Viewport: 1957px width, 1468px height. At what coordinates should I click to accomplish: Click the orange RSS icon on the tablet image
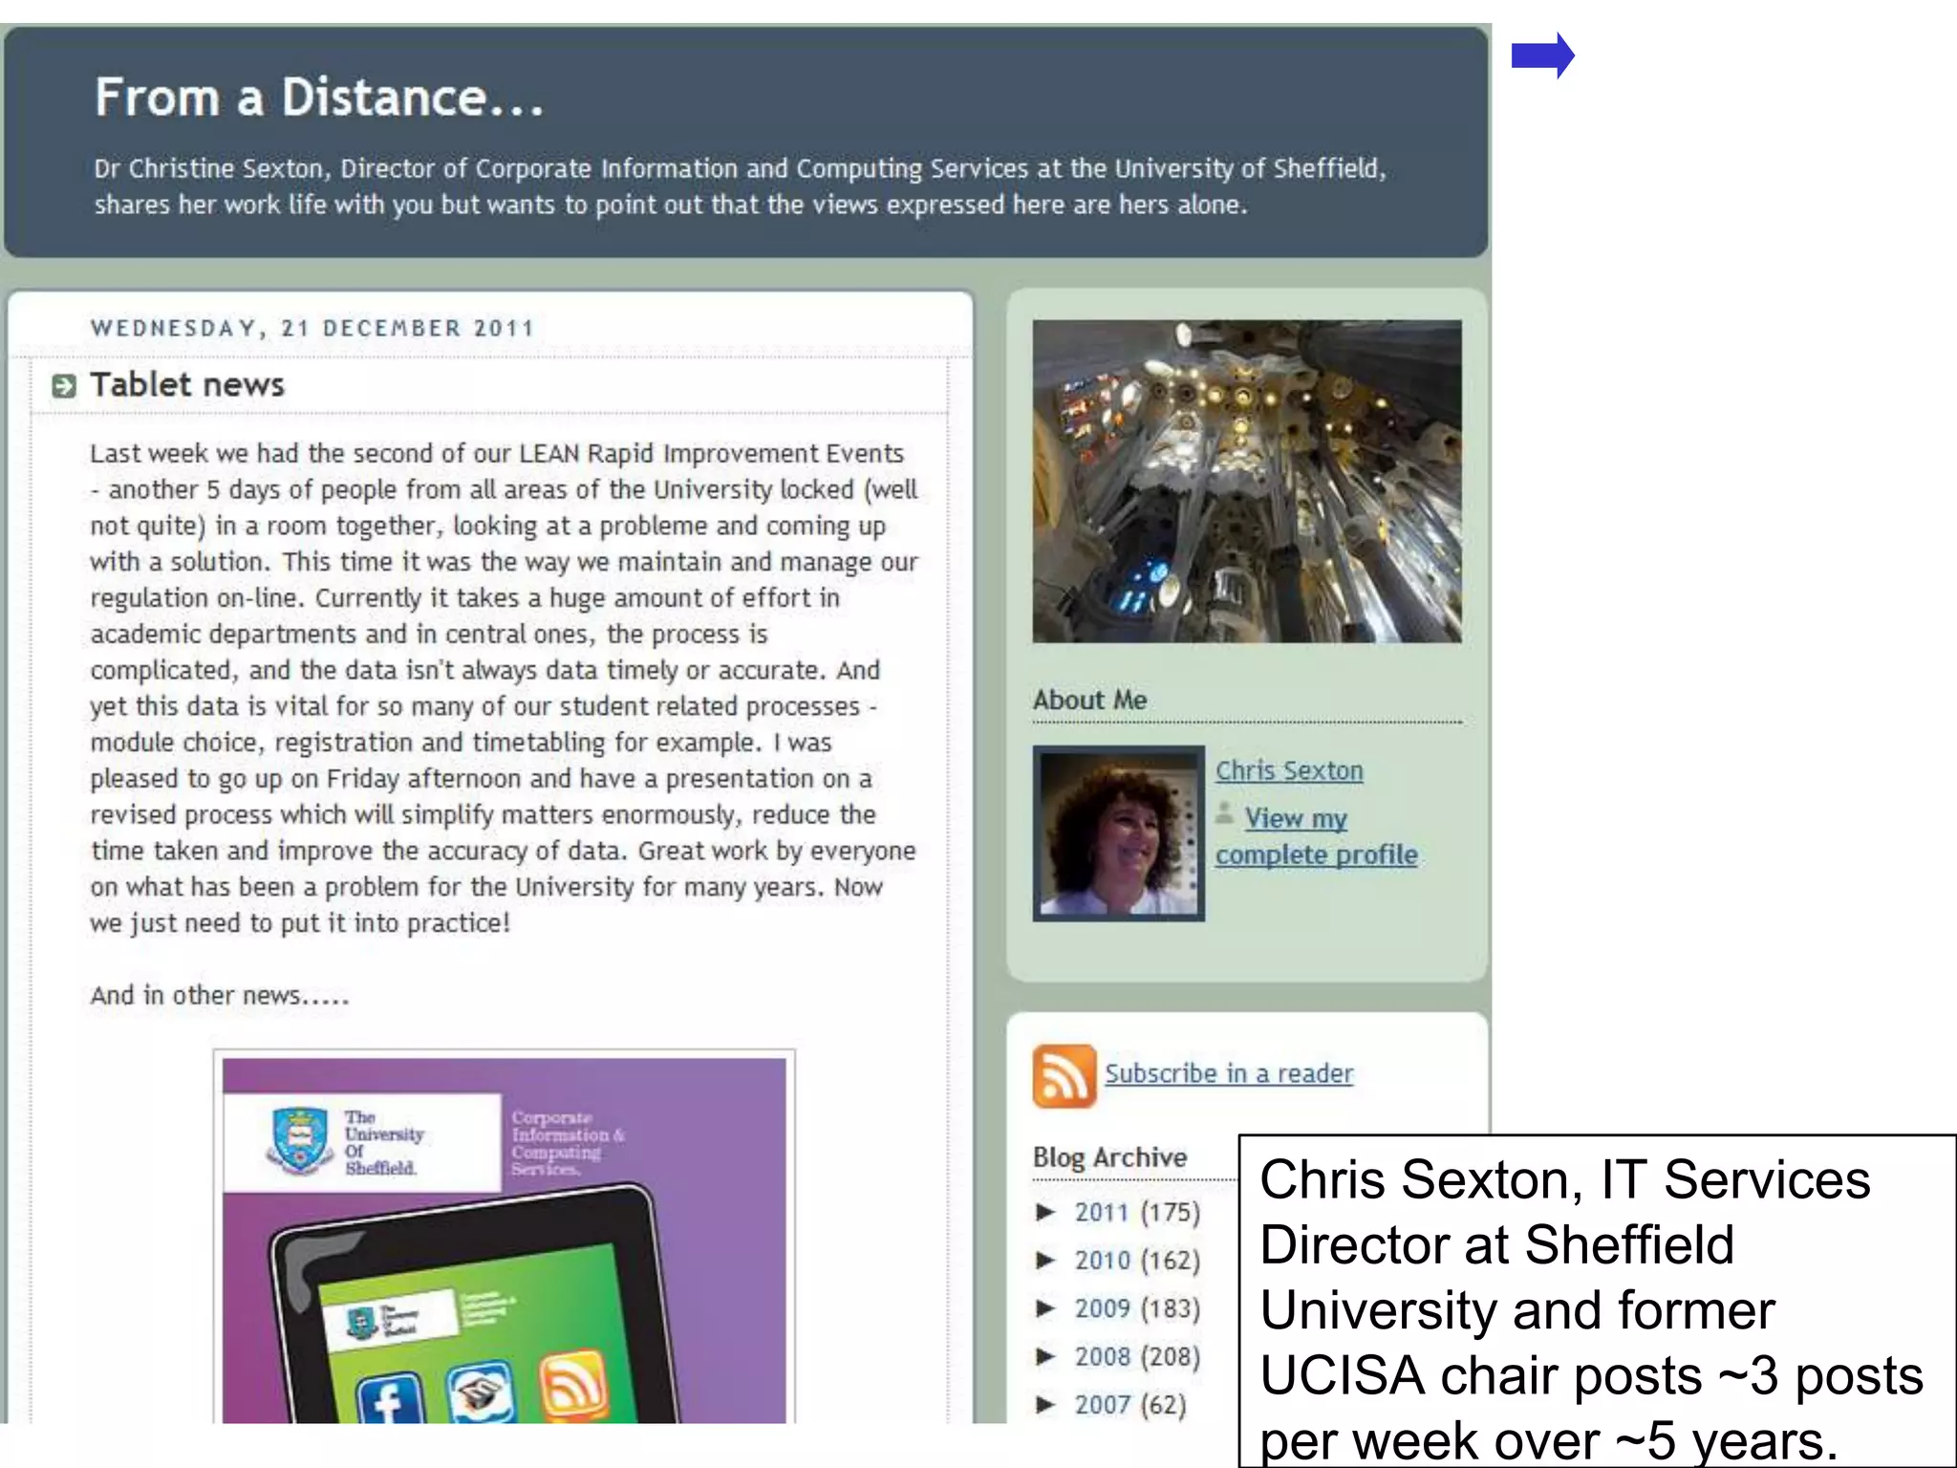[x=573, y=1384]
